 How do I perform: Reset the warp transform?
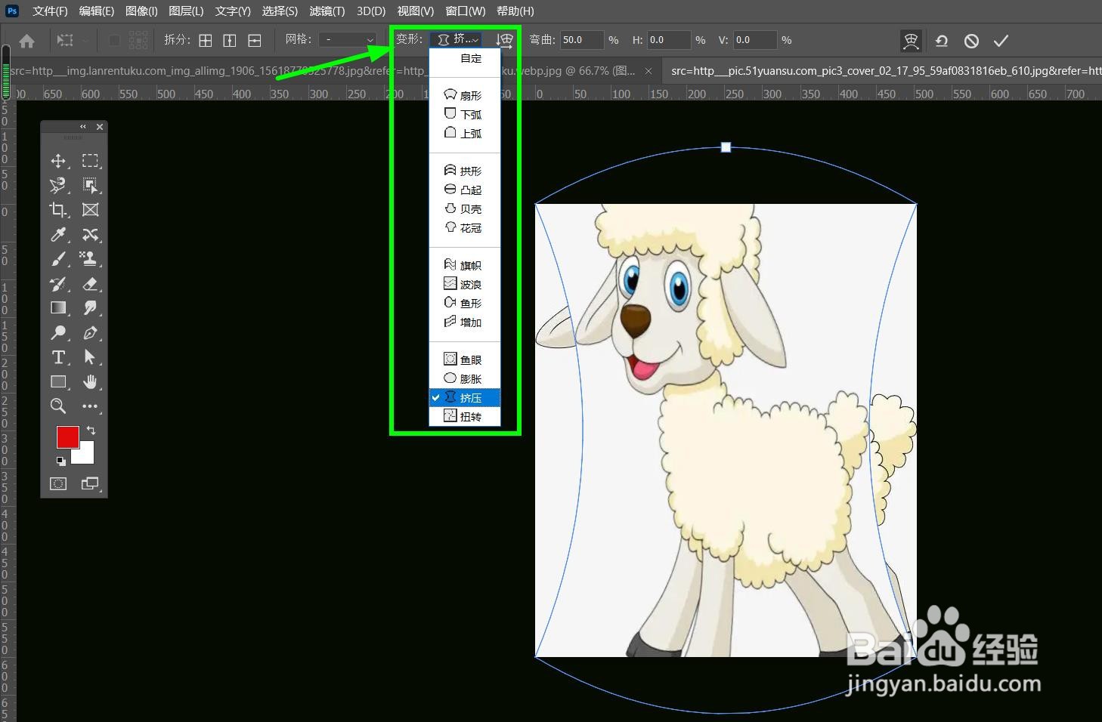tap(942, 41)
